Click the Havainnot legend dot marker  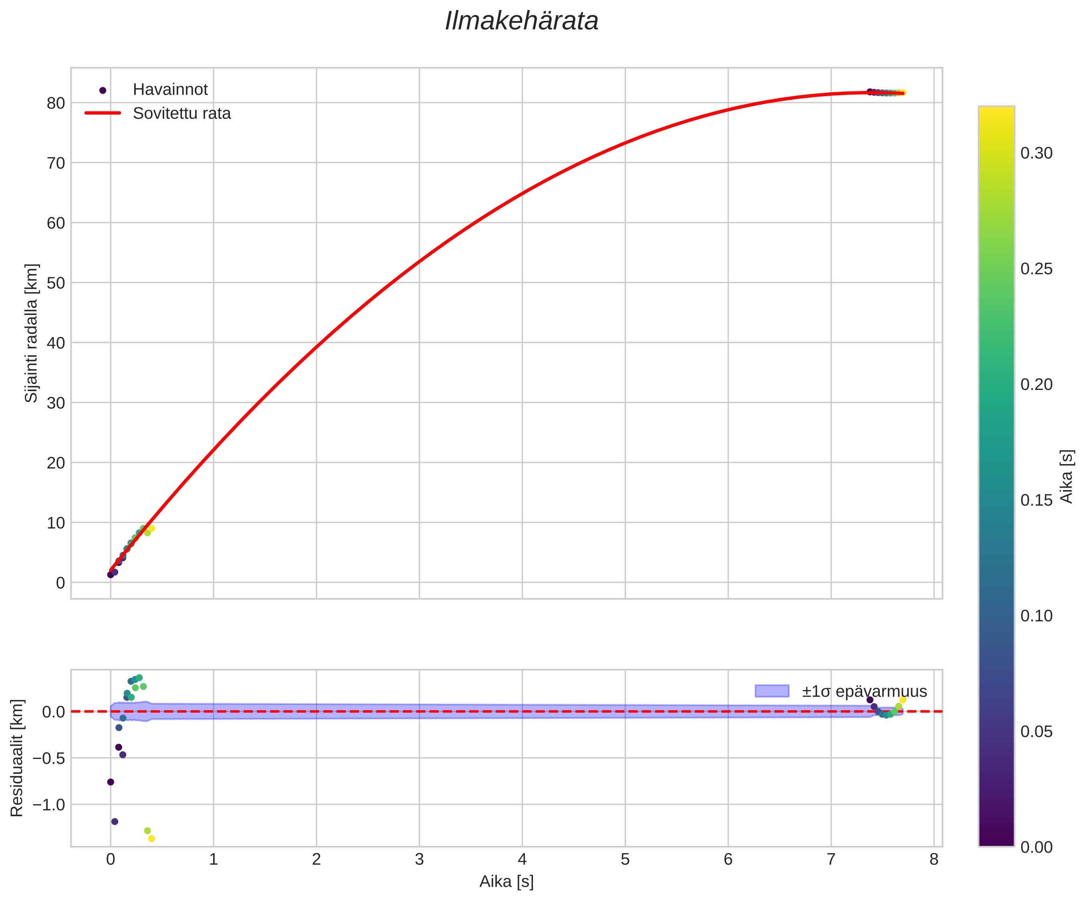[102, 91]
